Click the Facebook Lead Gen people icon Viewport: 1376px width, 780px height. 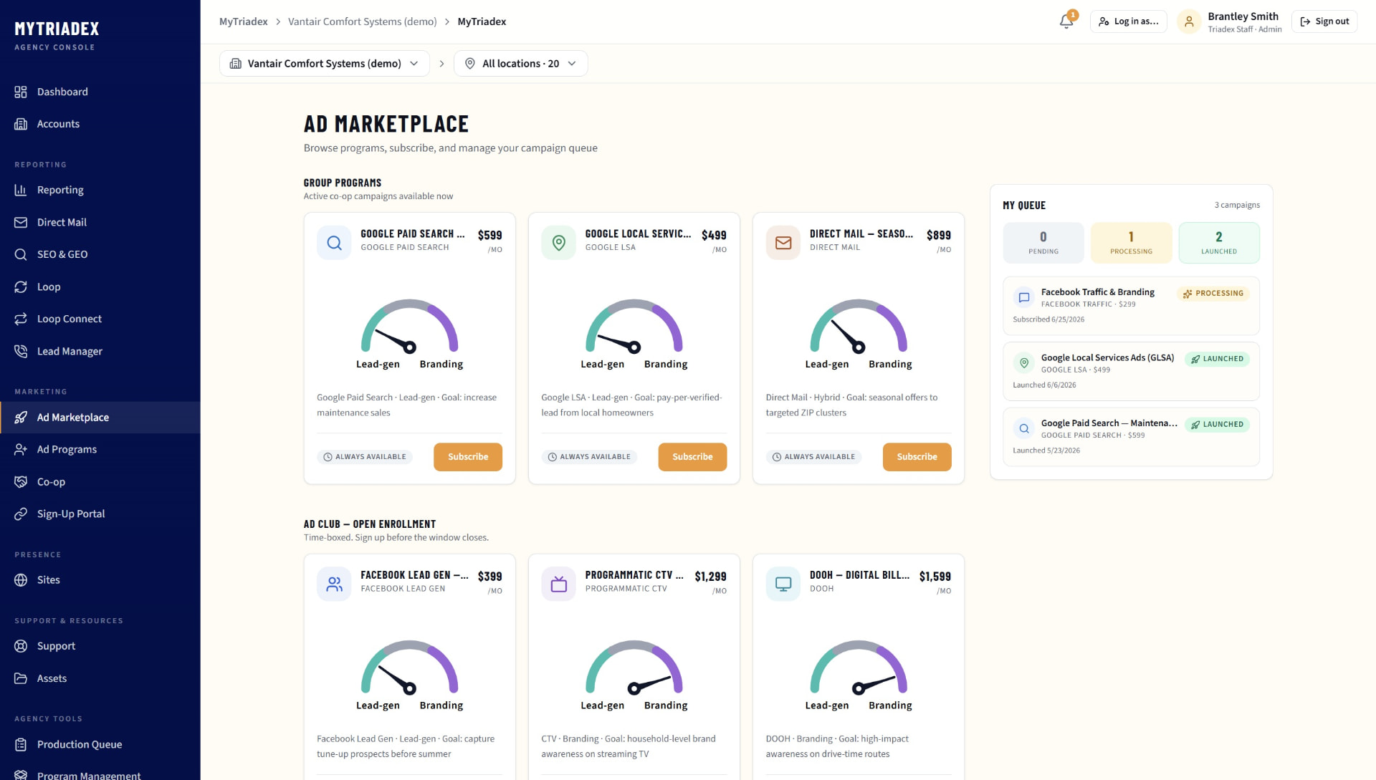(334, 584)
